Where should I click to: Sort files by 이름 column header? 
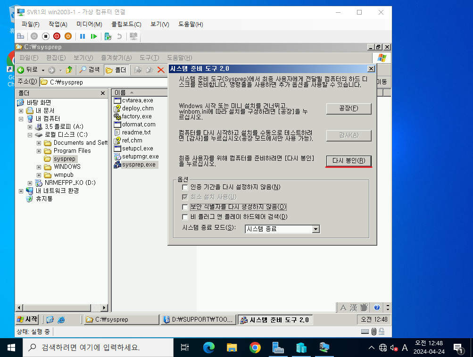pyautogui.click(x=140, y=92)
